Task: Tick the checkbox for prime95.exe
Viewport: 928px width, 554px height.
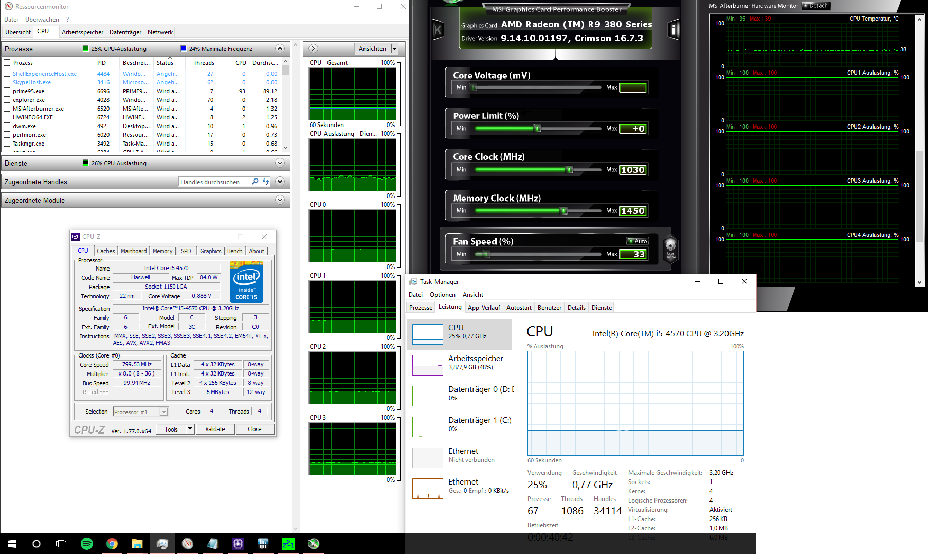Action: (7, 91)
